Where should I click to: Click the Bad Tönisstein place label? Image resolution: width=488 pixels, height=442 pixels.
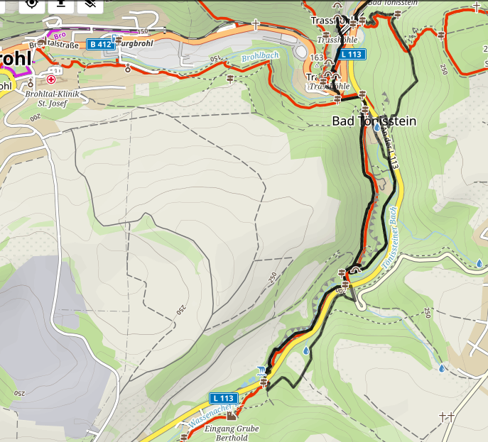(x=374, y=121)
